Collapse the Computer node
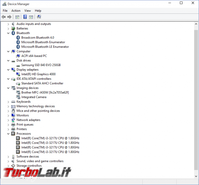Image resolution: width=199 pixels, height=185 pixels. (x=8, y=51)
